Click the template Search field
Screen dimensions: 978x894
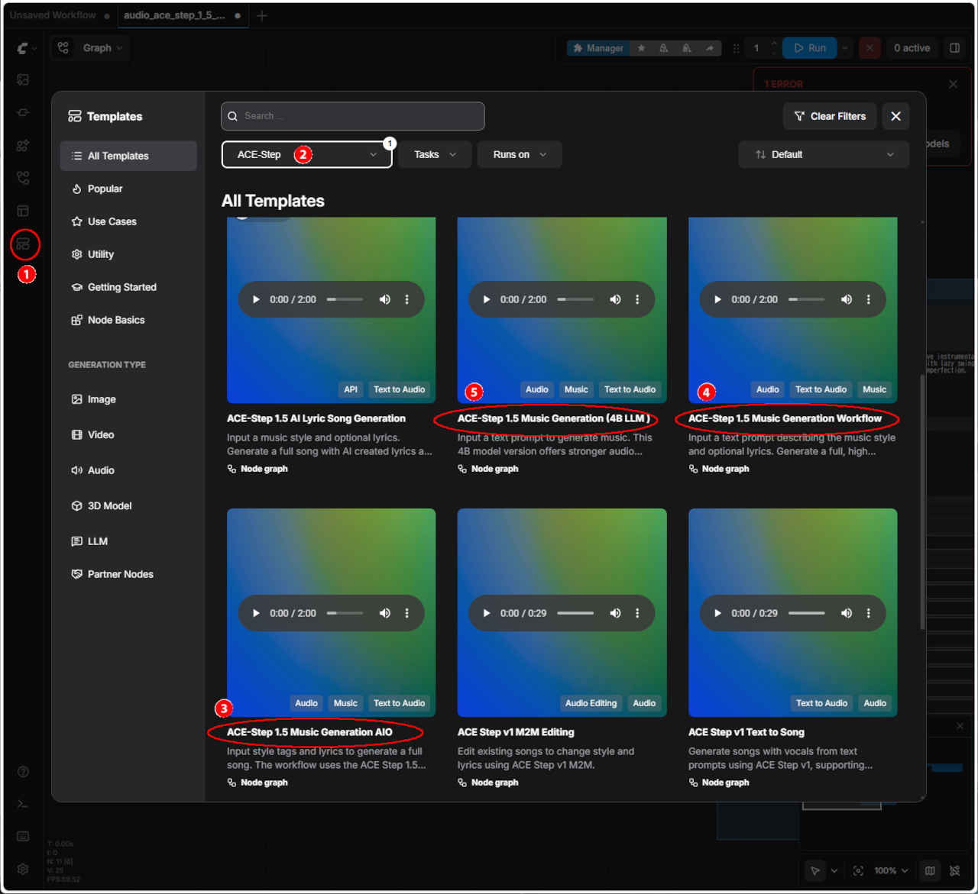point(353,116)
